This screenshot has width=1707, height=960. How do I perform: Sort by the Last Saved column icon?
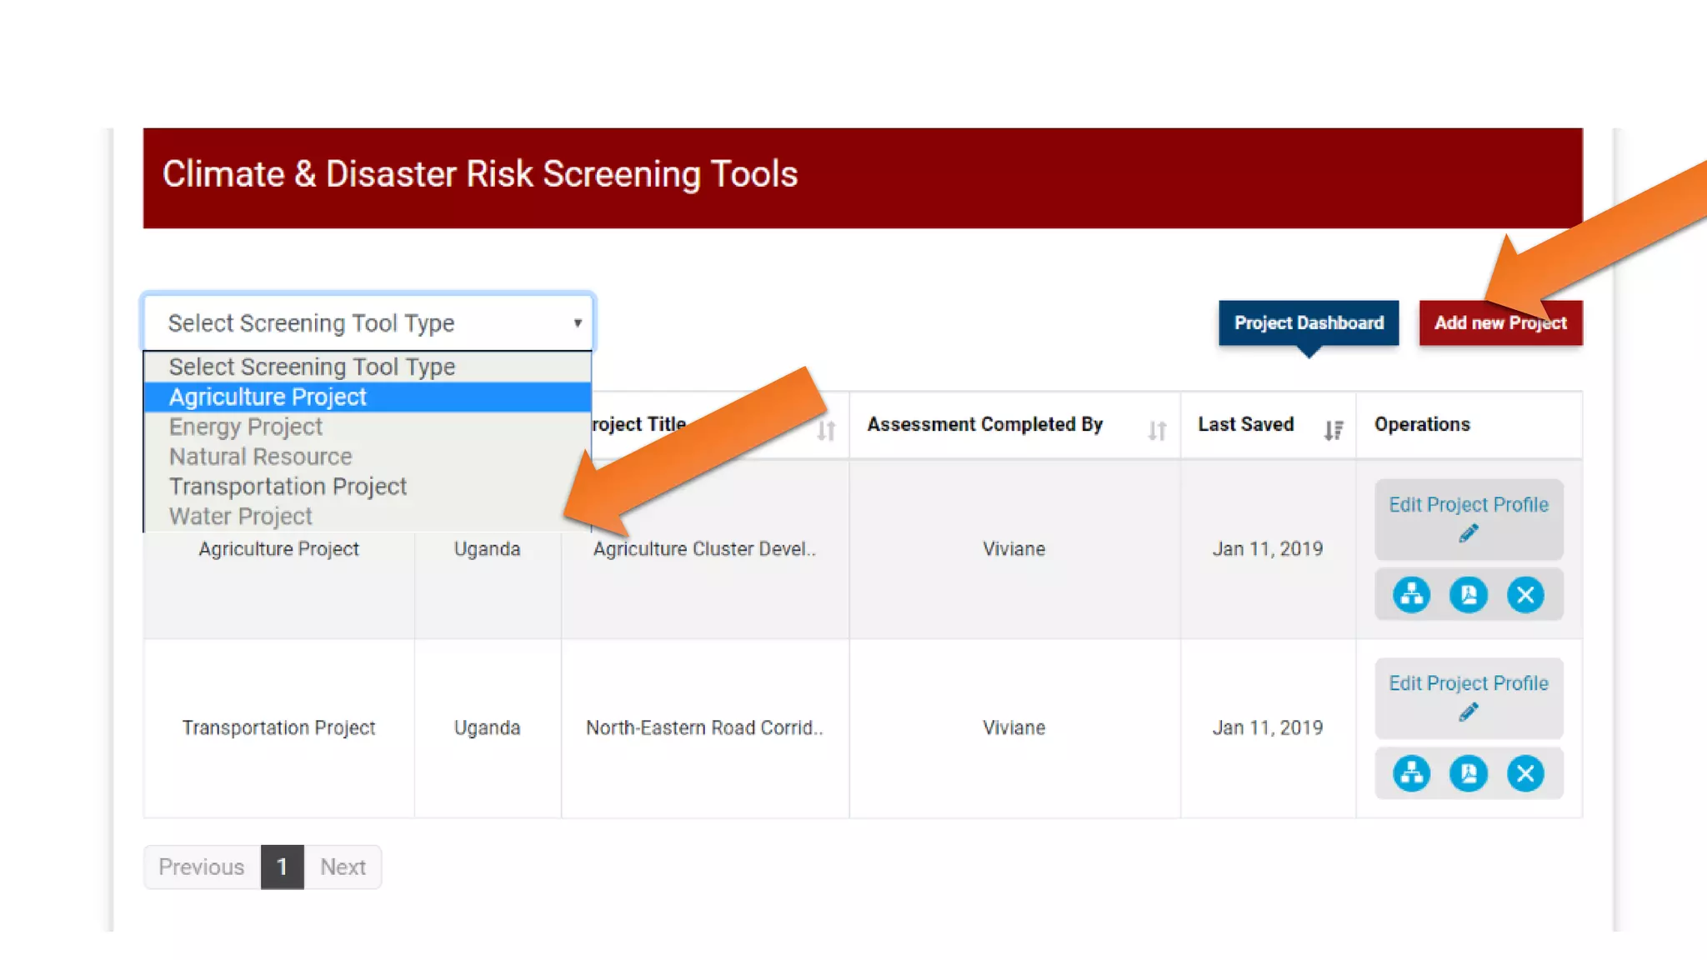(x=1333, y=430)
